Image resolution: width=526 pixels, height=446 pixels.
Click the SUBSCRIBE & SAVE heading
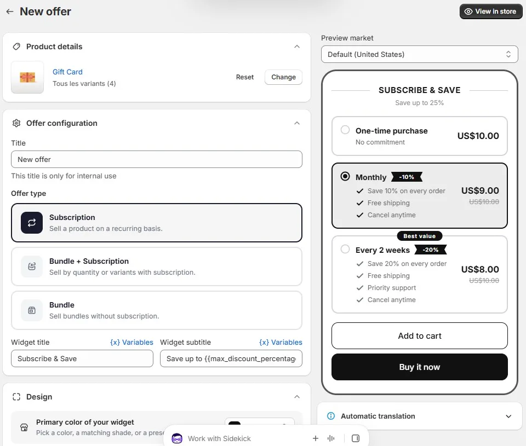(x=419, y=90)
